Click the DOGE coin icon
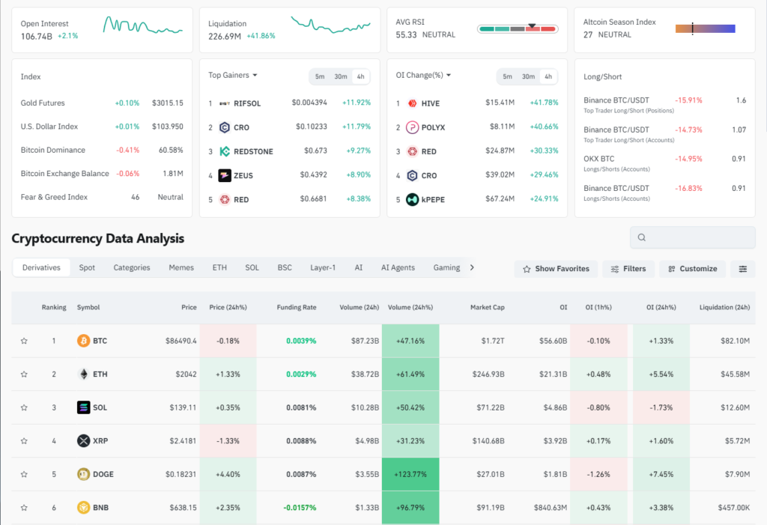The width and height of the screenshot is (767, 525). point(83,474)
